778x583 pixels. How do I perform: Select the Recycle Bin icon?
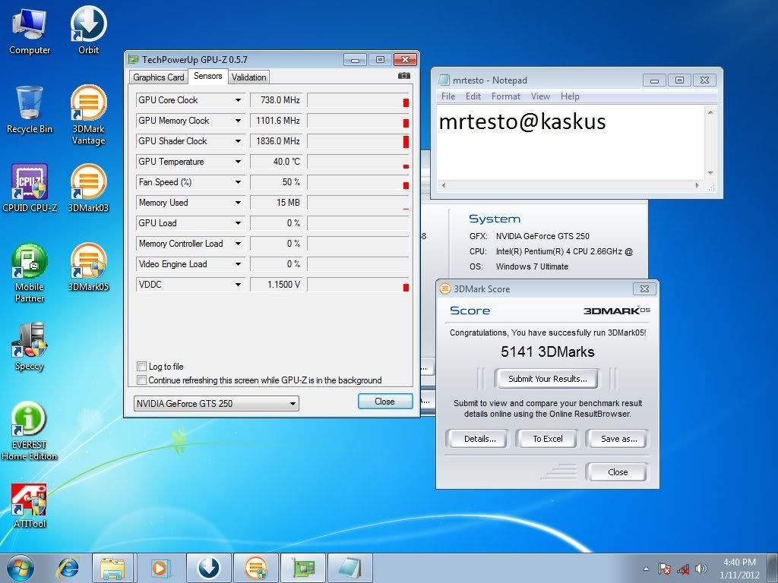[30, 109]
